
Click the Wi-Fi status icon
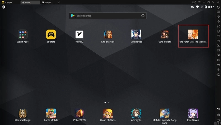[197, 7]
